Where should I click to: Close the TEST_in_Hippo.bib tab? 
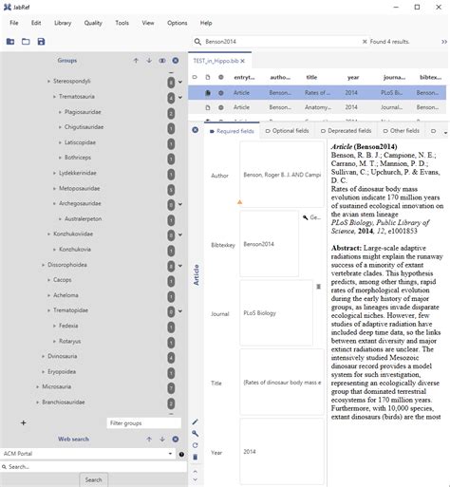(x=242, y=61)
